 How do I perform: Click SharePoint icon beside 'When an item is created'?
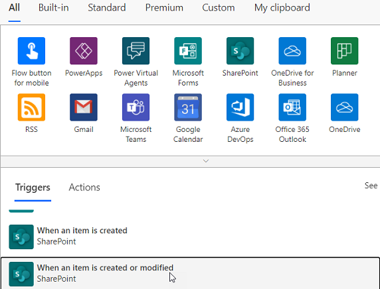click(x=21, y=237)
